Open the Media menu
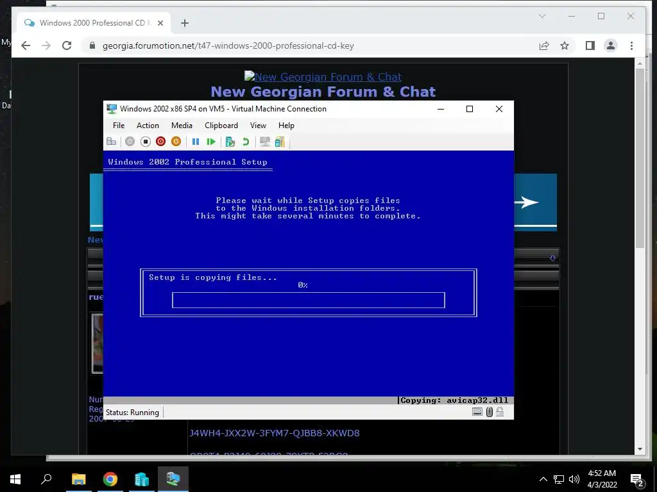657x492 pixels. 182,126
